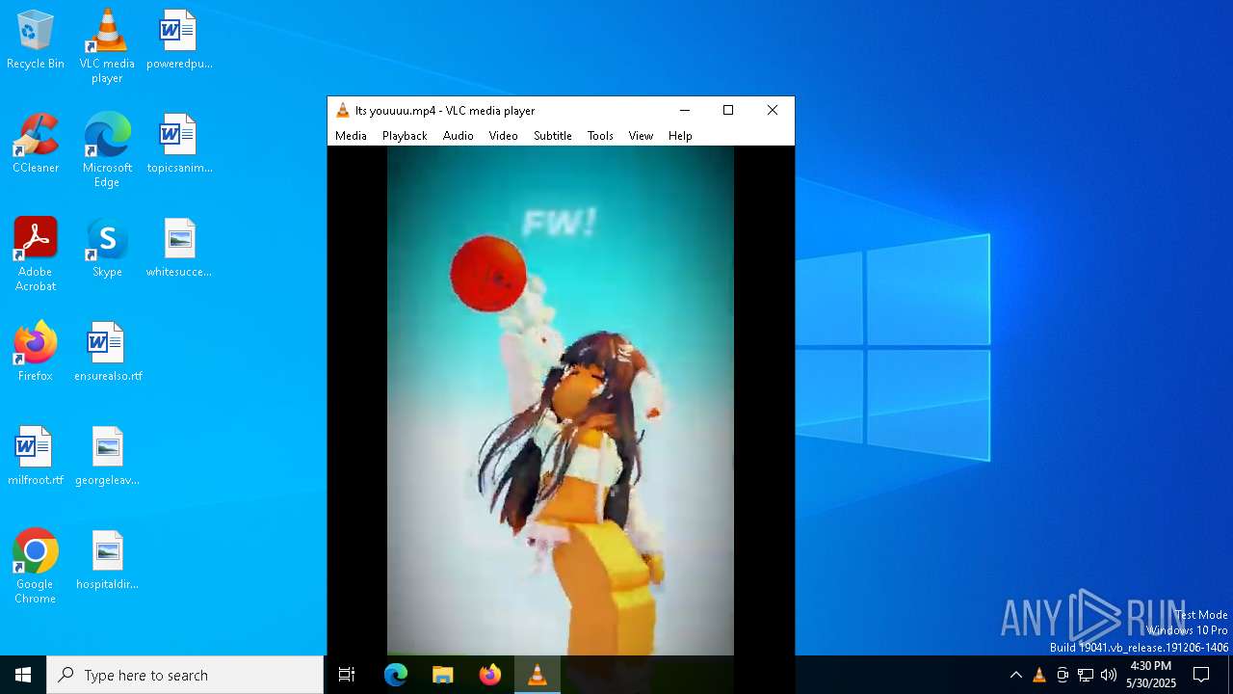Select the Google Chrome desktop shortcut
This screenshot has height=694, width=1233.
coord(36,567)
